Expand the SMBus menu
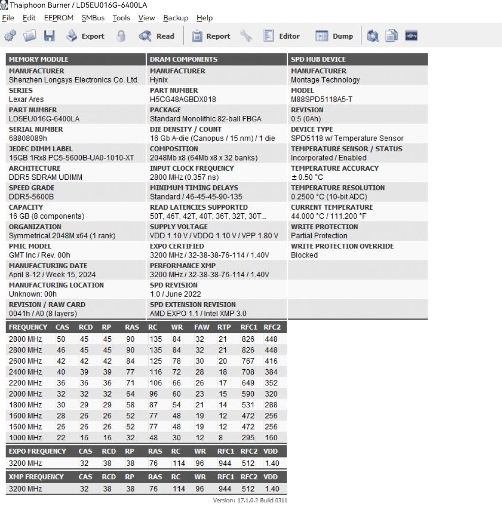This screenshot has width=502, height=520. pyautogui.click(x=93, y=18)
